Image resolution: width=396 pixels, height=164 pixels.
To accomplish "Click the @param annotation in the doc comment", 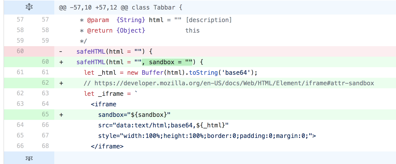I will point(98,20).
